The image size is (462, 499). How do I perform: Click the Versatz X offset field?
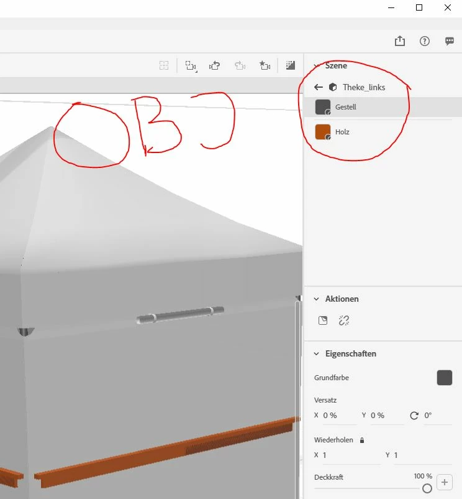tap(340, 416)
